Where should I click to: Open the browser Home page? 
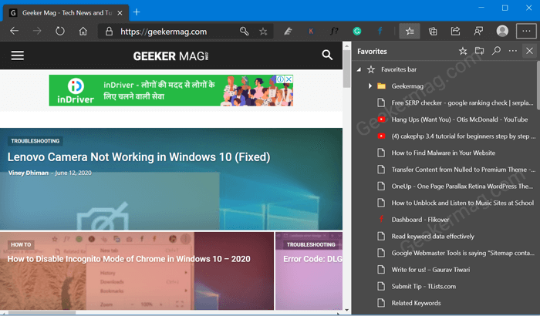point(83,32)
